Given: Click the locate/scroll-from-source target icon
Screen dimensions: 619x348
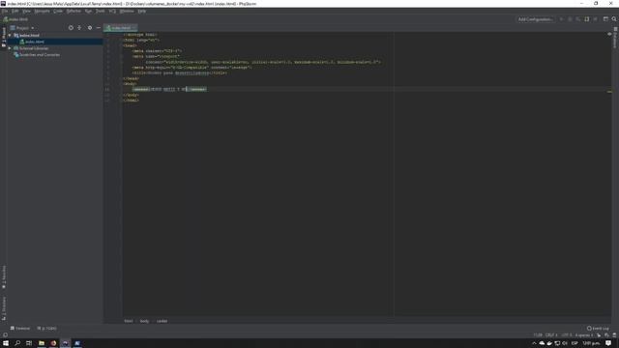Looking at the screenshot, I should (71, 28).
